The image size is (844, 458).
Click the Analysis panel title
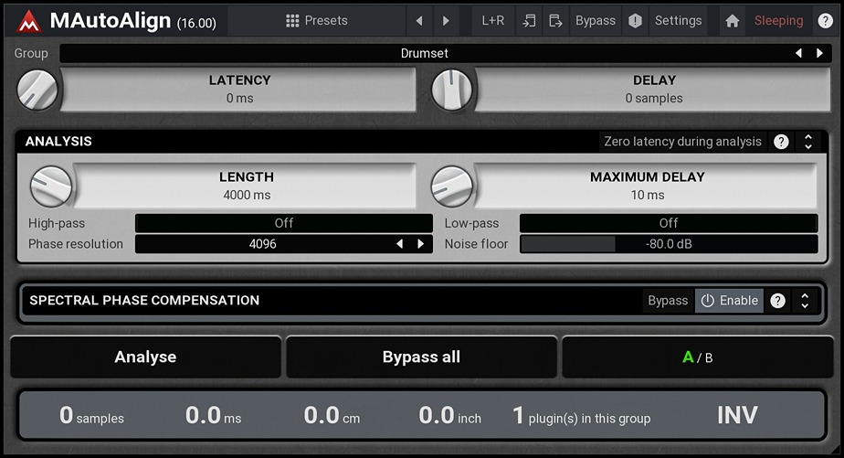pyautogui.click(x=58, y=141)
